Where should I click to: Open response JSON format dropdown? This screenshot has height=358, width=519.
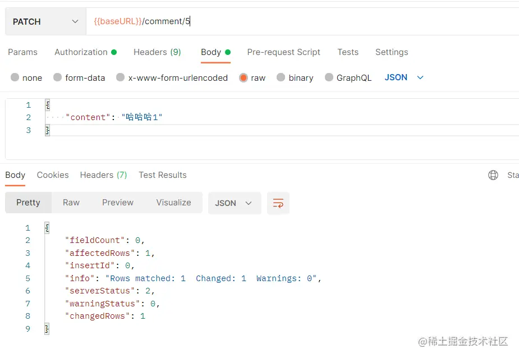click(x=235, y=203)
